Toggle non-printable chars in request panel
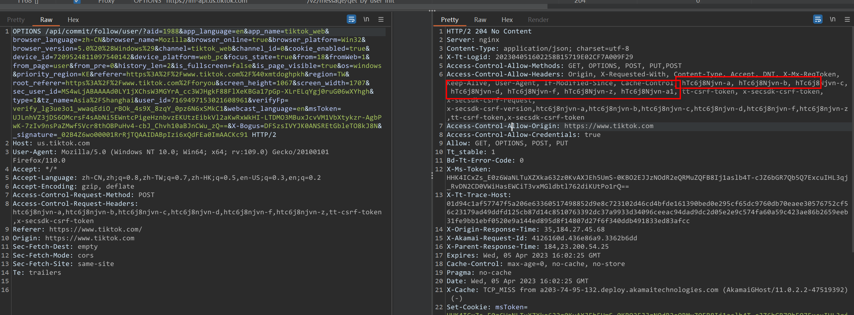Viewport: 854px width, 315px height. (x=366, y=19)
